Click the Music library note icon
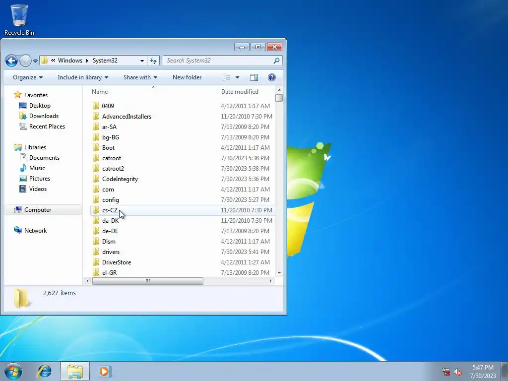508x381 pixels. (x=23, y=168)
